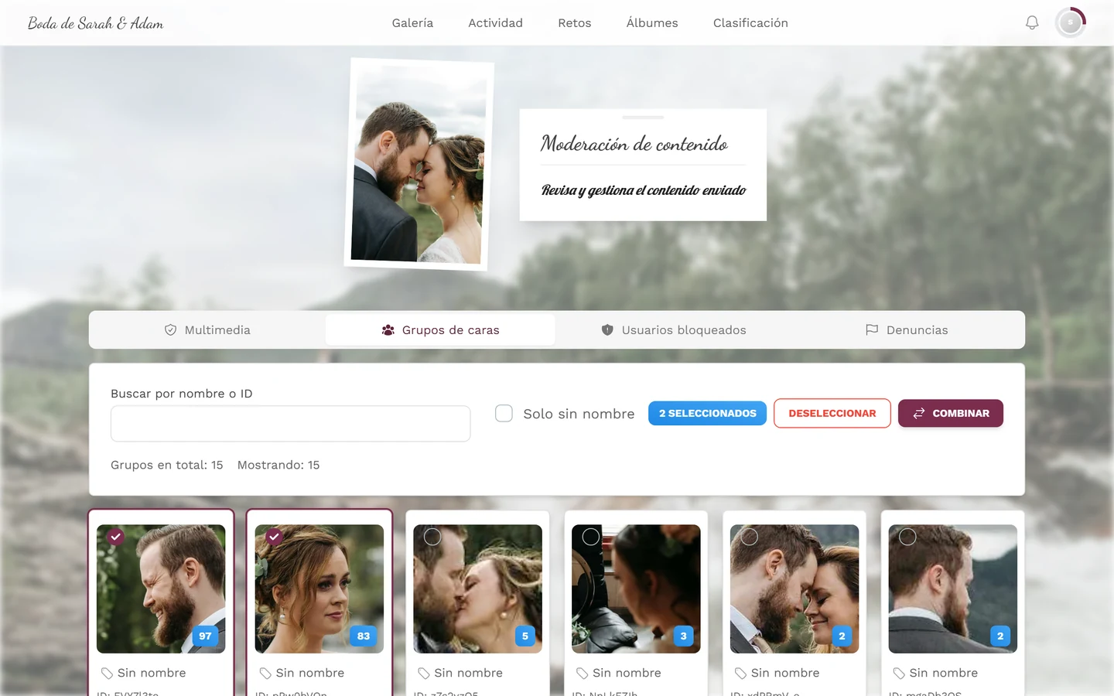Viewport: 1114px width, 696px height.
Task: Enable the 'Solo sin nombre' checkbox
Action: coord(504,414)
